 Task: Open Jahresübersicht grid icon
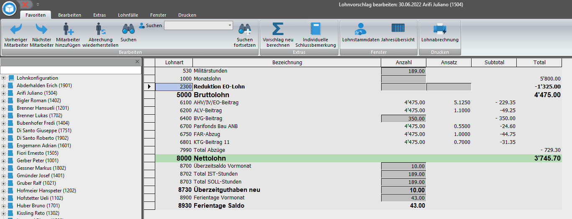click(398, 28)
